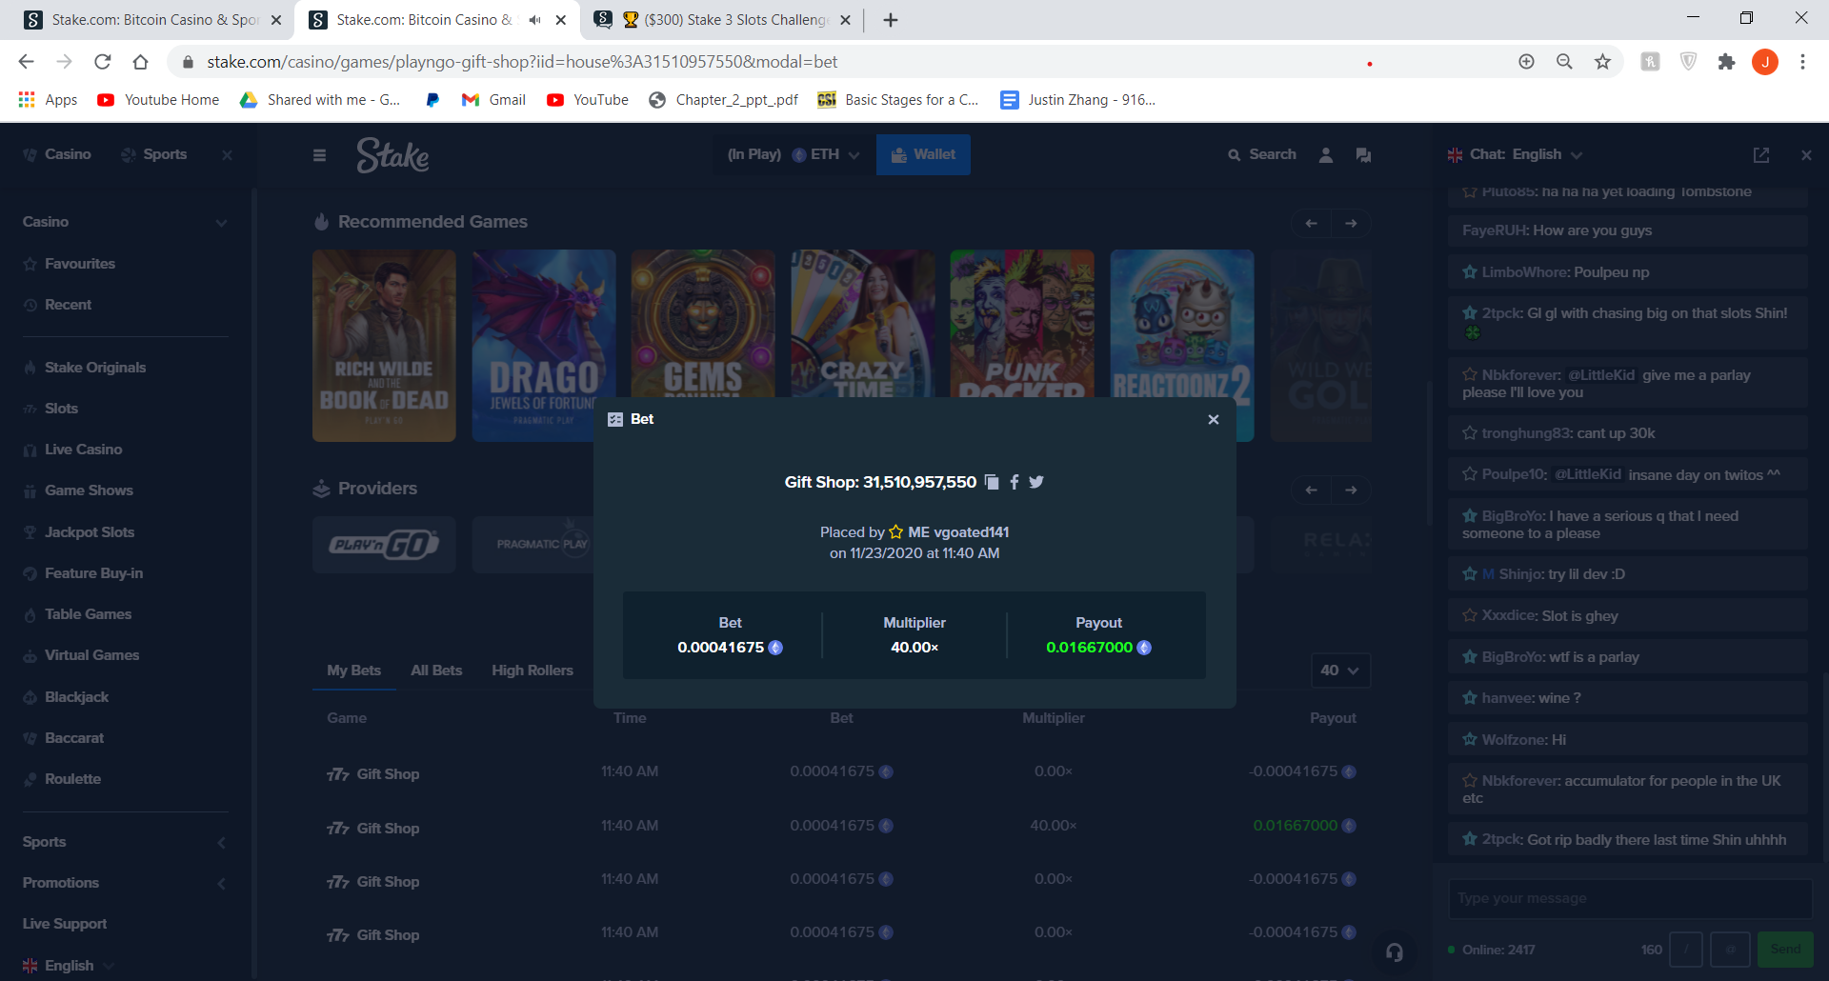This screenshot has height=981, width=1829.
Task: Open the rows count dropdown showing 40
Action: point(1340,671)
